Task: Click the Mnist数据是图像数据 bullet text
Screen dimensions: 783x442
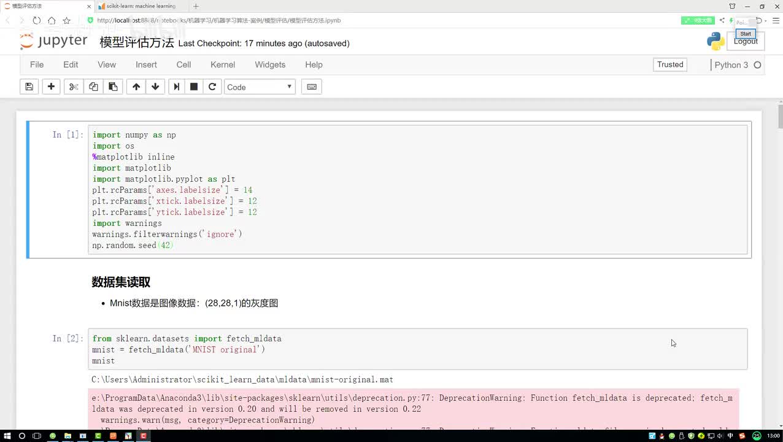Action: [194, 303]
